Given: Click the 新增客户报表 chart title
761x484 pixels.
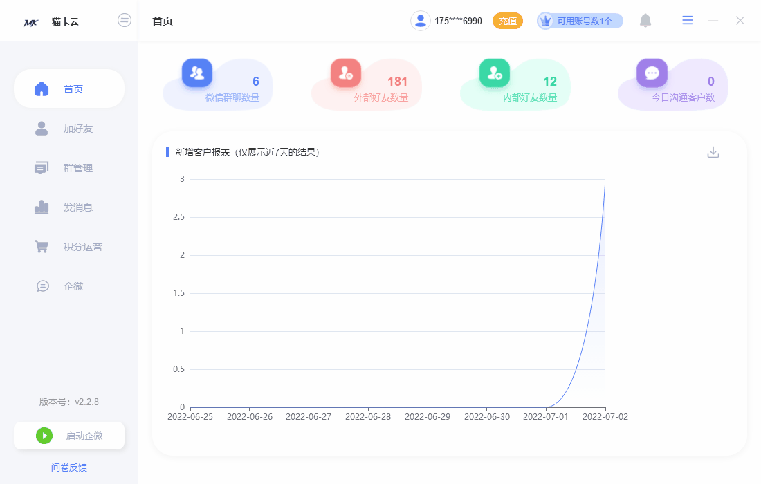Looking at the screenshot, I should coord(247,152).
